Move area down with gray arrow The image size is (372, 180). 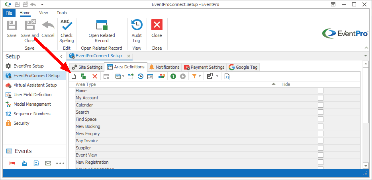pos(183,76)
